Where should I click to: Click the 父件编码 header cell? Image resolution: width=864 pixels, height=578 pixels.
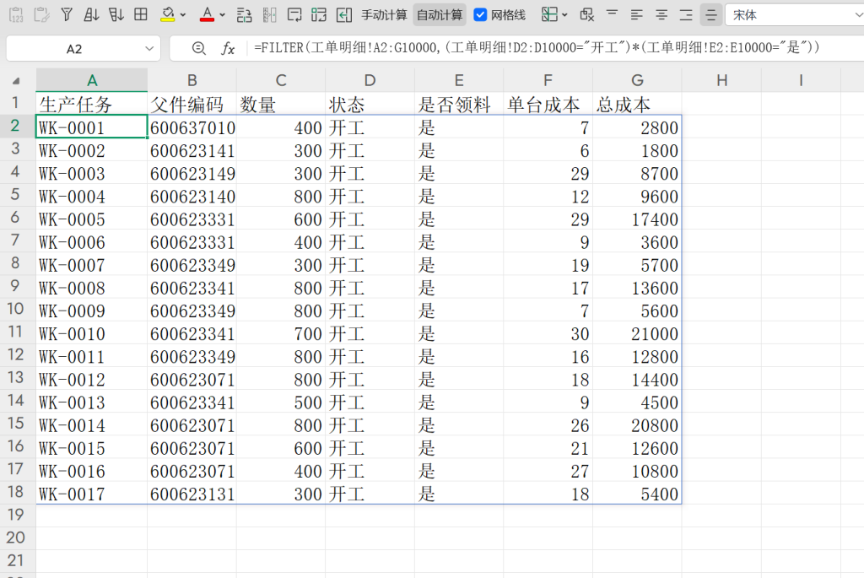click(192, 104)
